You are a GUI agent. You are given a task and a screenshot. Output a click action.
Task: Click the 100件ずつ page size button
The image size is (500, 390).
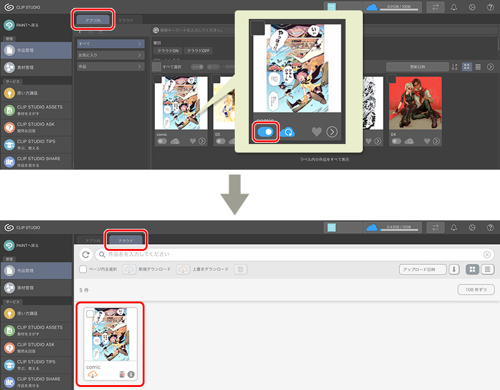coord(475,289)
